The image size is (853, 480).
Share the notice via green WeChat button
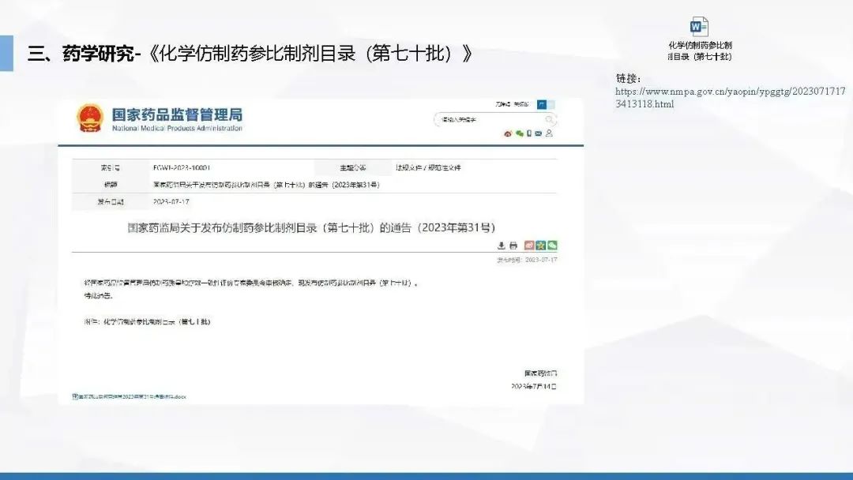coord(552,246)
